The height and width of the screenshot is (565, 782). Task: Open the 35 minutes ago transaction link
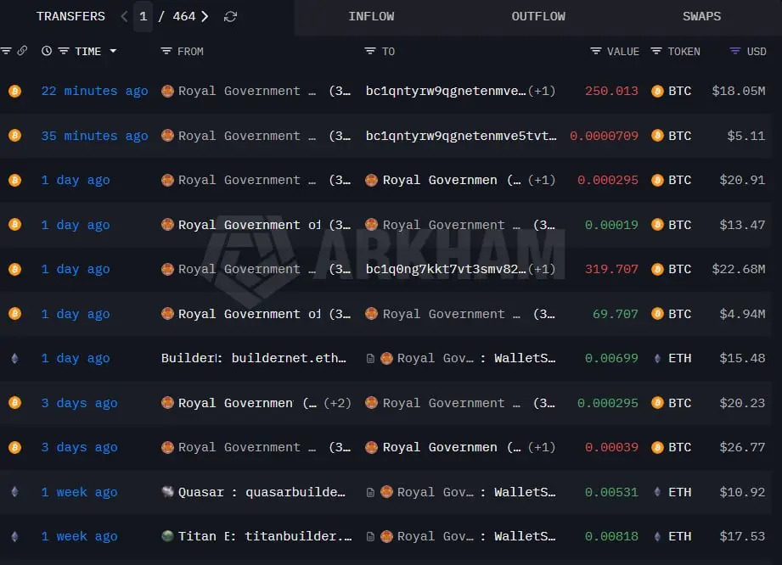[x=94, y=136]
